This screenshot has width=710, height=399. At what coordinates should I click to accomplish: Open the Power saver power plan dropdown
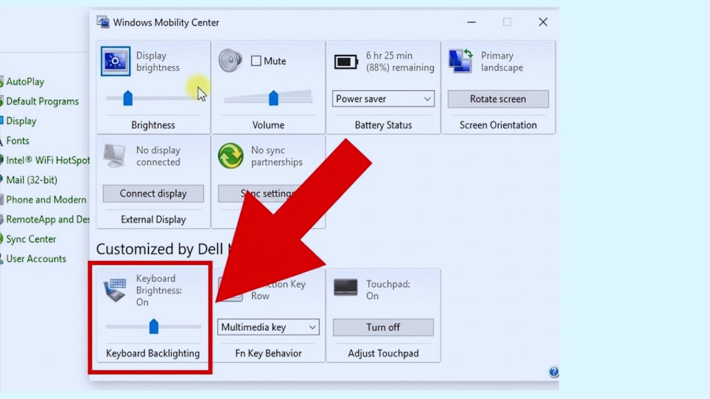point(383,99)
